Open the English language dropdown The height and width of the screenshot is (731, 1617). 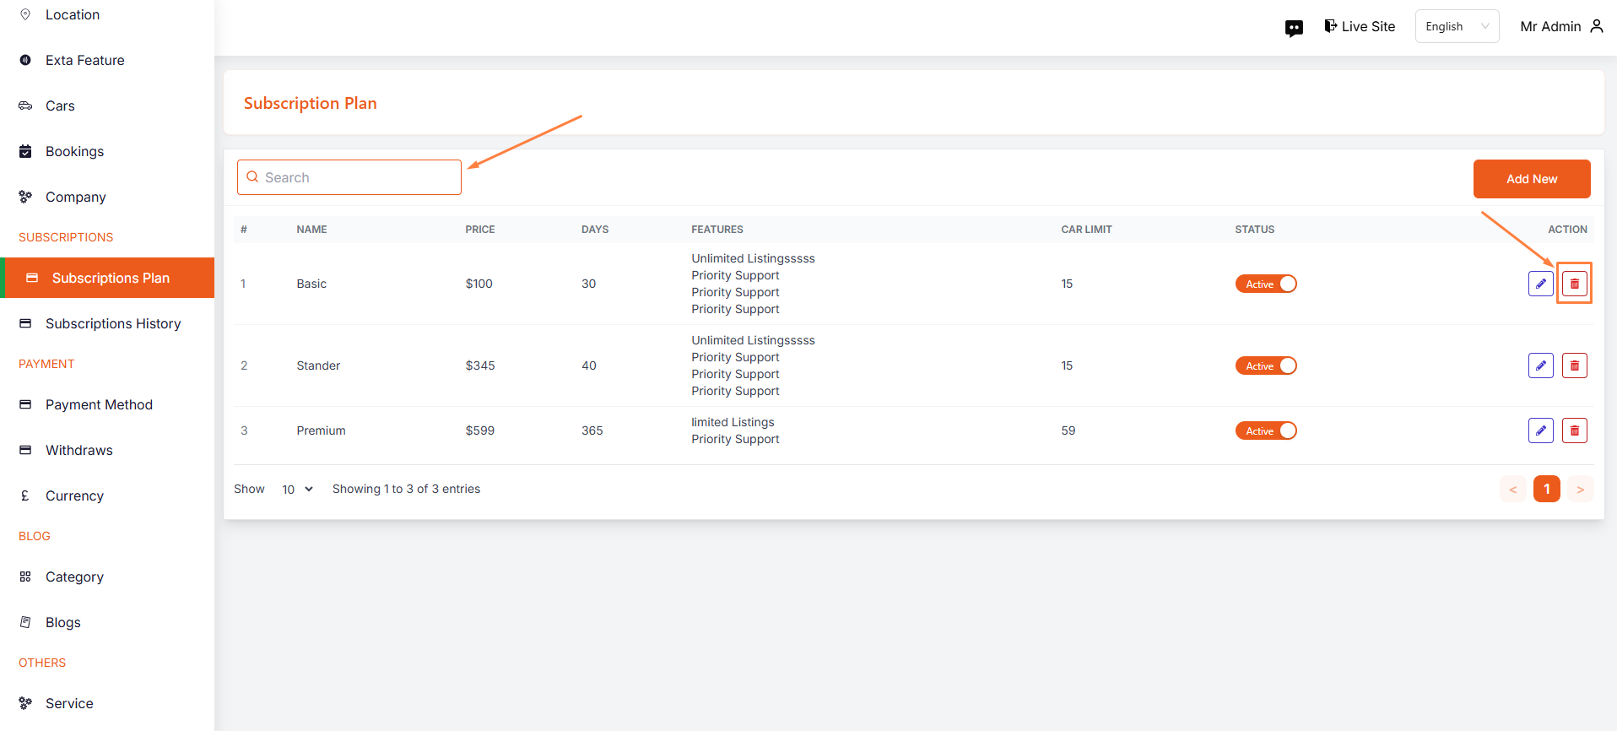click(x=1457, y=26)
